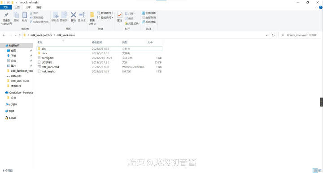Click Edit (编辑) in Open group
The height and width of the screenshot is (173, 323).
click(129, 18)
